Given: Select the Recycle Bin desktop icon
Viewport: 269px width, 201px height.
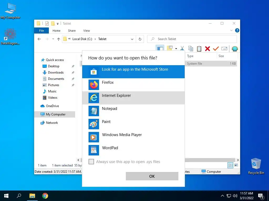Looking at the screenshot, I should tap(256, 166).
